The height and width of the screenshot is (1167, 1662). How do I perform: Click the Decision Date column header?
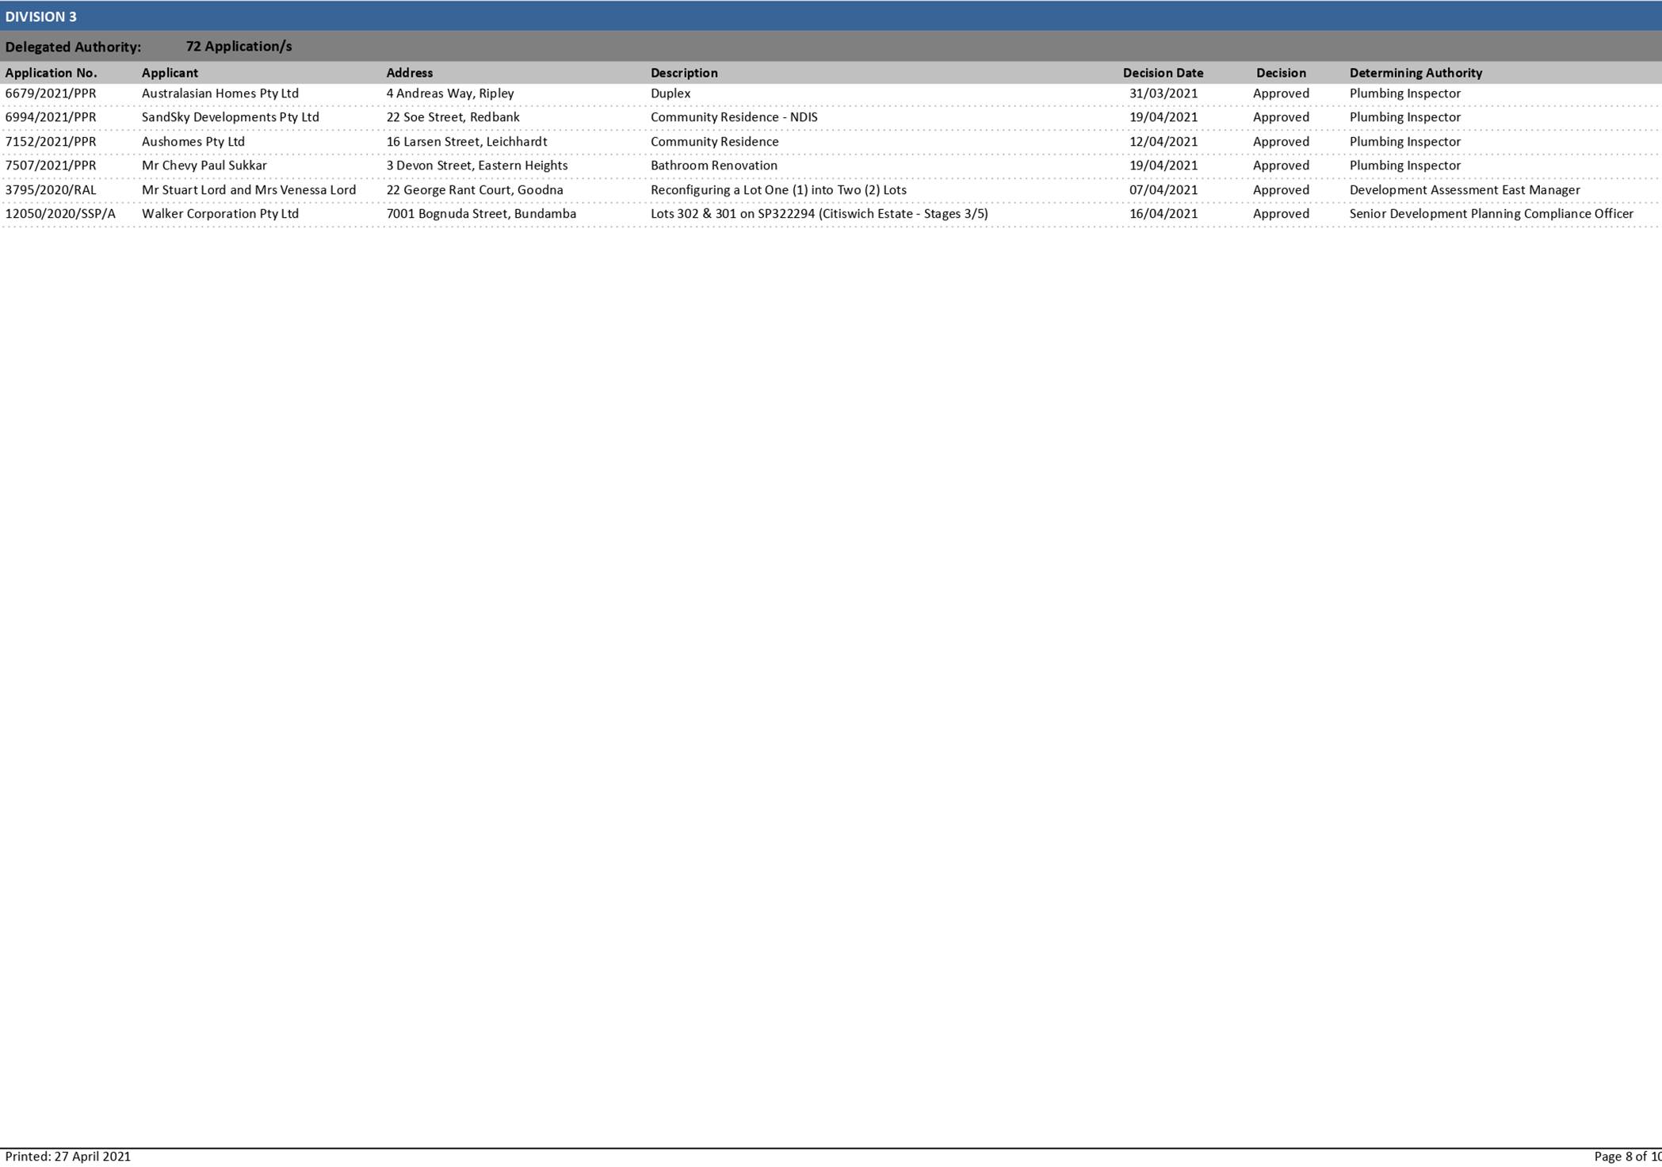point(1163,72)
